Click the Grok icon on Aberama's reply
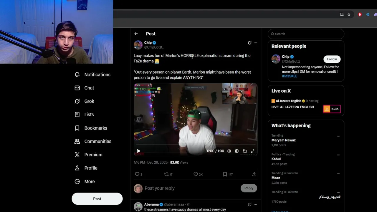Image resolution: width=377 pixels, height=212 pixels. 249,204
